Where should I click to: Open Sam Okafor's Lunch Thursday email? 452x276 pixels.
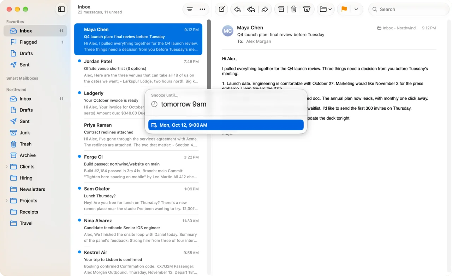tap(138, 199)
